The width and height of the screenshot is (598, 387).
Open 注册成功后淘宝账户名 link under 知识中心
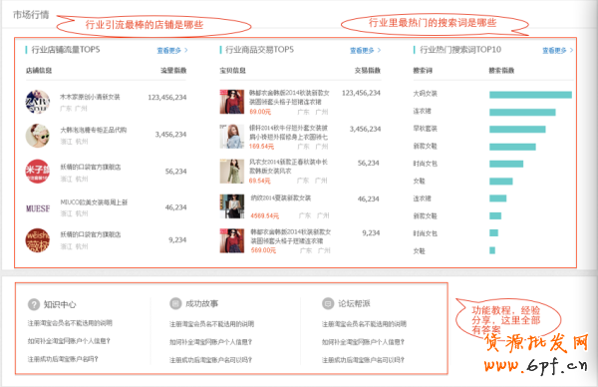pos(63,359)
